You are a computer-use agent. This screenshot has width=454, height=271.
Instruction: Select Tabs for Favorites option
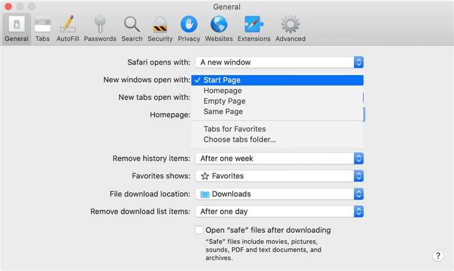click(x=277, y=129)
